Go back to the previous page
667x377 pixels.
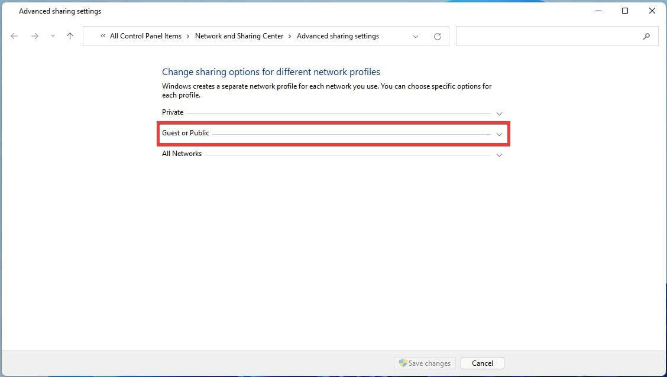(x=14, y=36)
